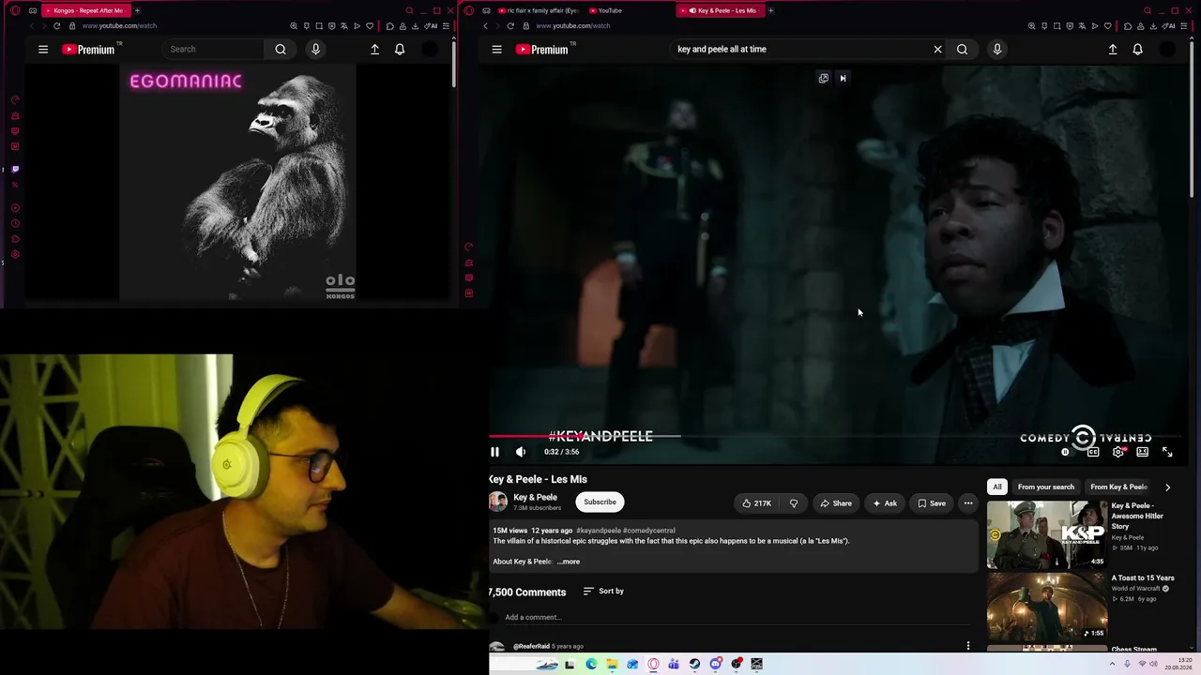Open Opera menu in left window
Viewport: 1201px width, 675px height.
pyautogui.click(x=15, y=10)
